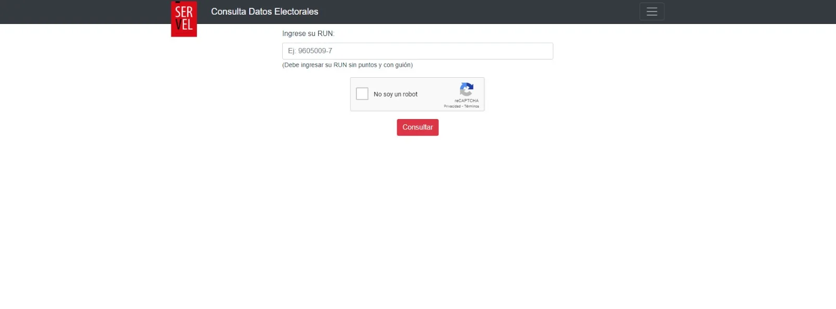Click the RUN format hint text below field
Screen dimensions: 836x309
(x=347, y=65)
